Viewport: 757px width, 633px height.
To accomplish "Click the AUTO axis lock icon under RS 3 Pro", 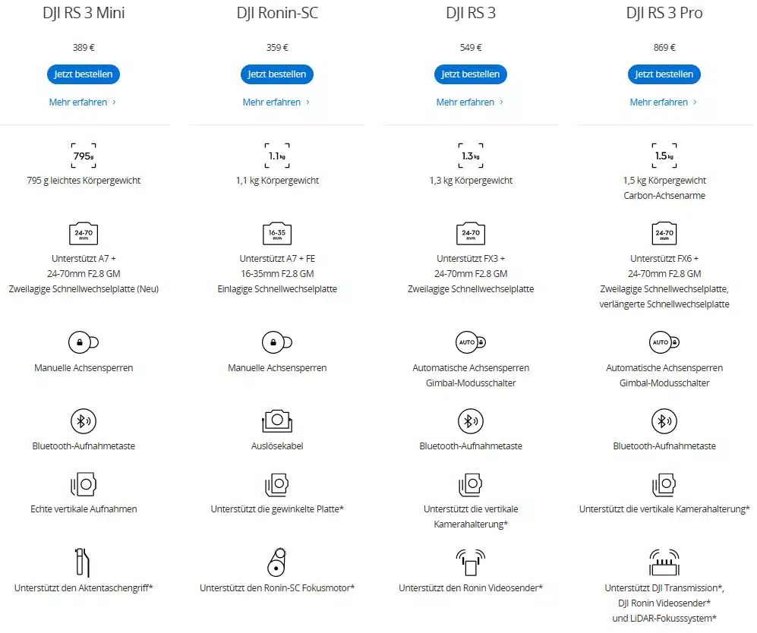I will click(x=664, y=342).
